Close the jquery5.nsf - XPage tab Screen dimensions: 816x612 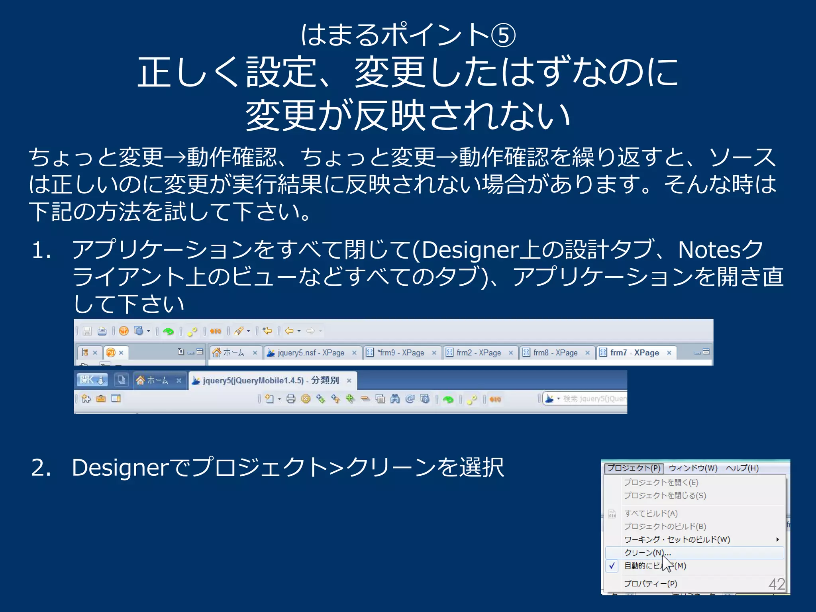click(354, 353)
